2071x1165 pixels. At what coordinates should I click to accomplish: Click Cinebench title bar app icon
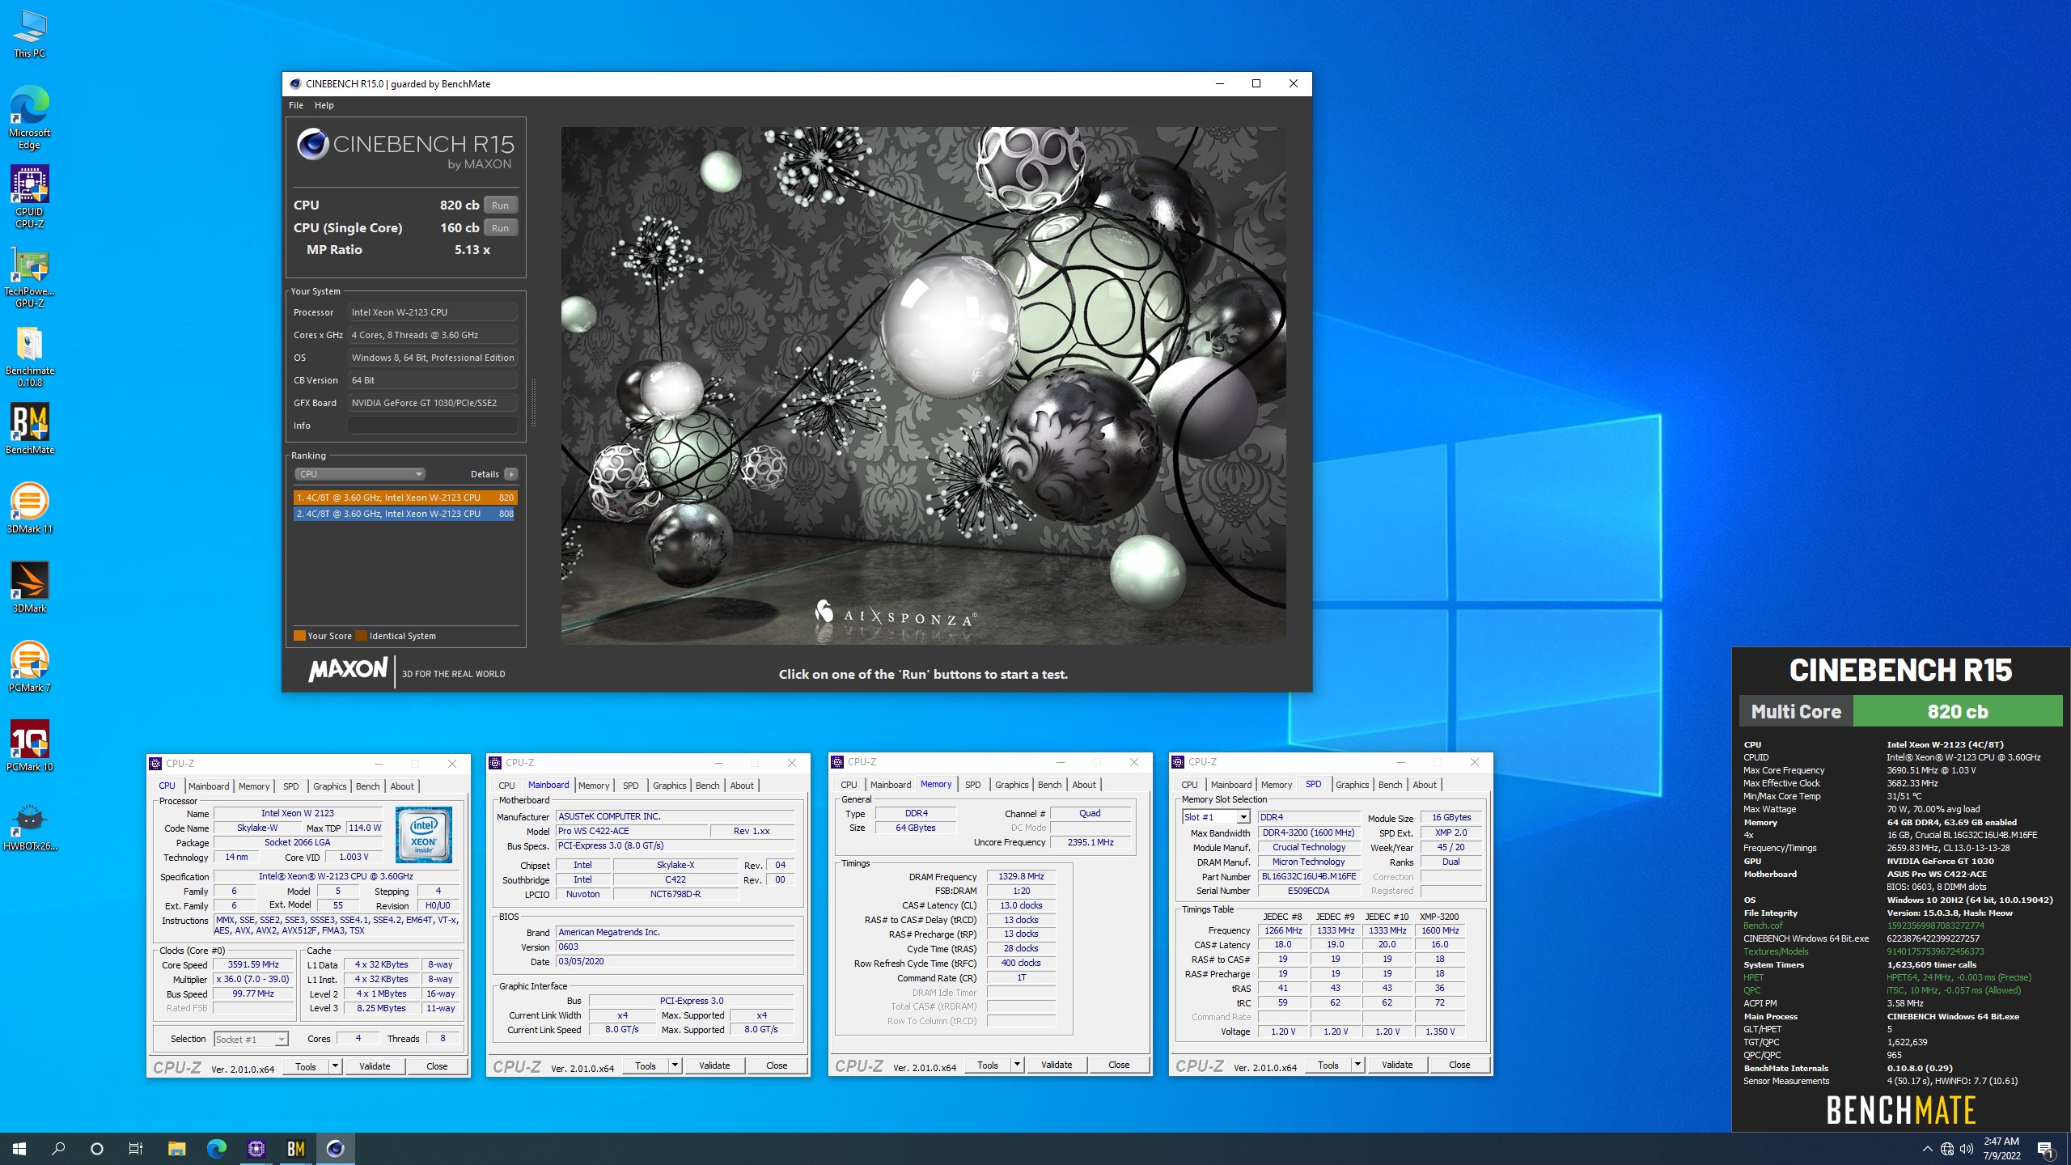(295, 83)
